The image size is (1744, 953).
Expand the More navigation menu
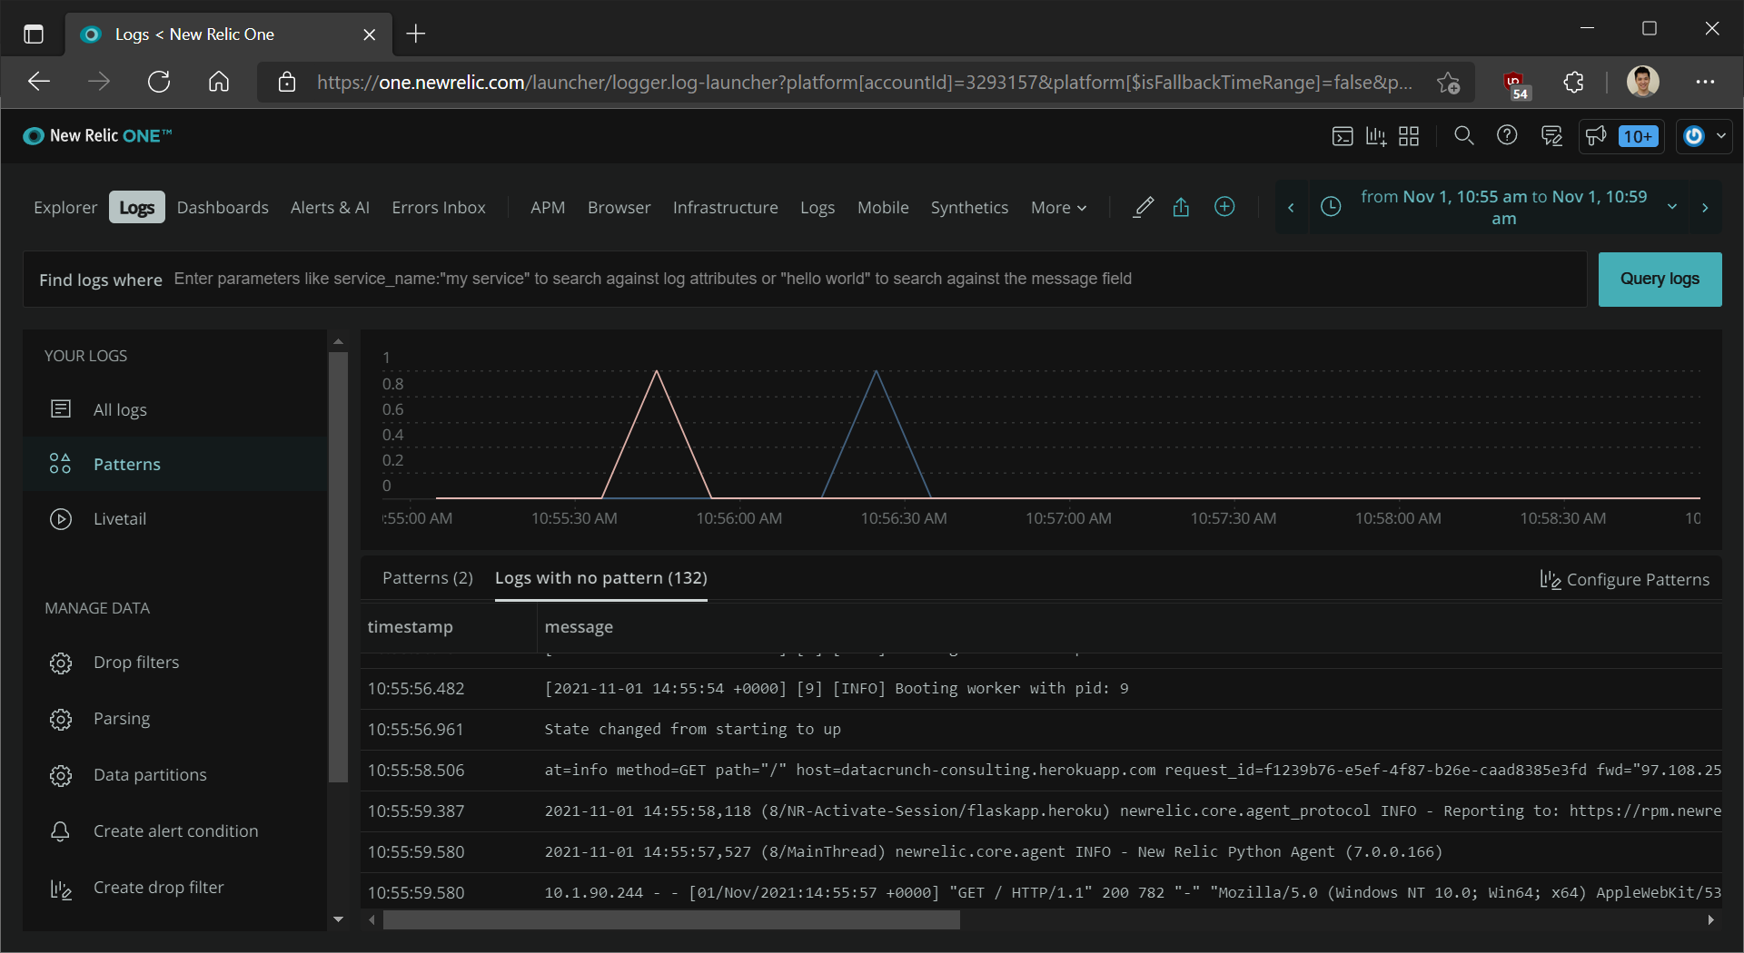click(x=1058, y=208)
